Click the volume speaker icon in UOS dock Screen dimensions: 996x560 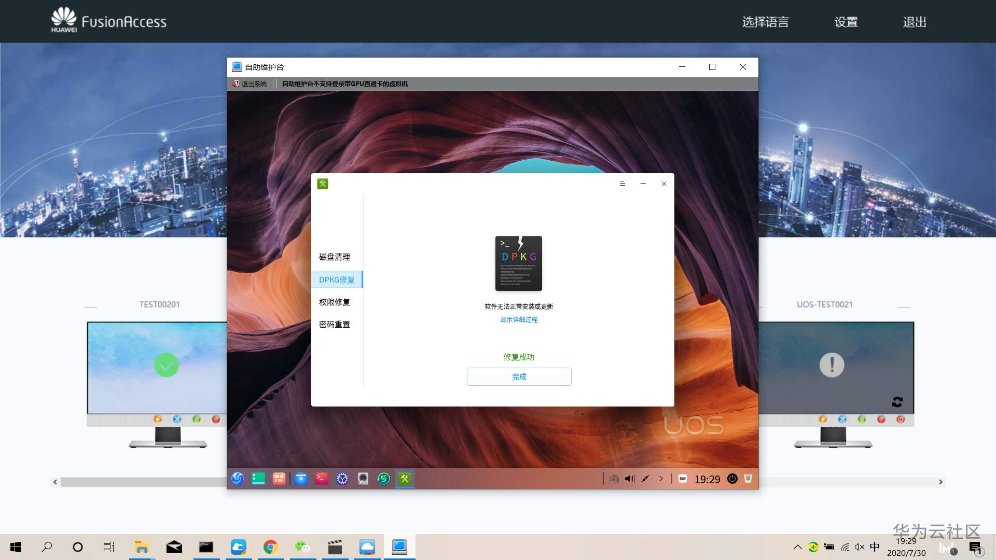point(630,479)
